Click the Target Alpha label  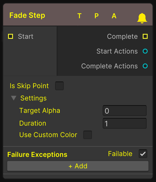coord(40,111)
